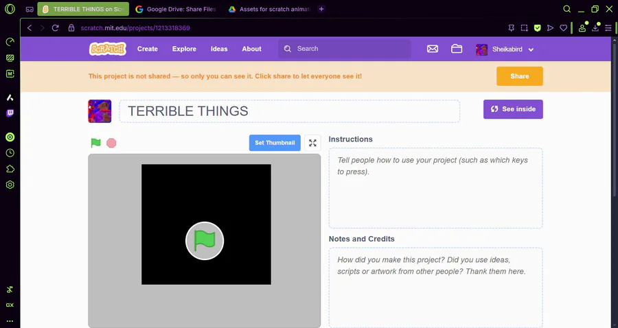Image resolution: width=618 pixels, height=328 pixels.
Task: Open easy setup menu icon
Action: point(608,28)
